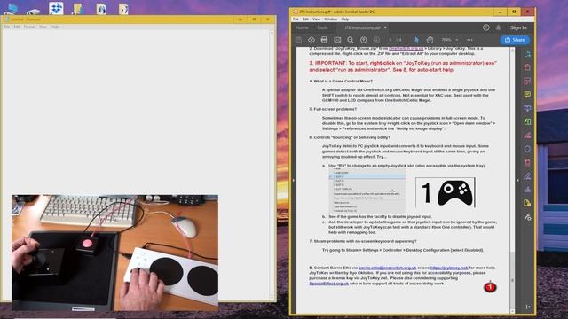Open the Fill & Sign pen tool
Viewport: 568px width, 319px height.
click(527, 175)
